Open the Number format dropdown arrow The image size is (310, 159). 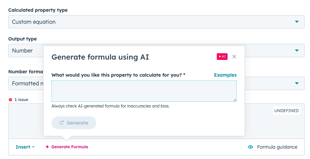(297, 83)
